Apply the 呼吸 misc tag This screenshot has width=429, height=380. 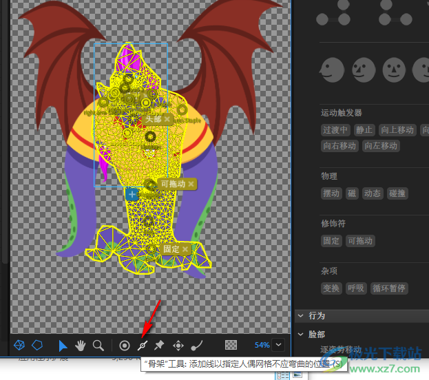click(x=356, y=288)
